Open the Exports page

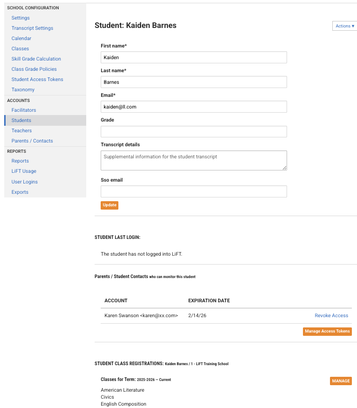pyautogui.click(x=20, y=192)
